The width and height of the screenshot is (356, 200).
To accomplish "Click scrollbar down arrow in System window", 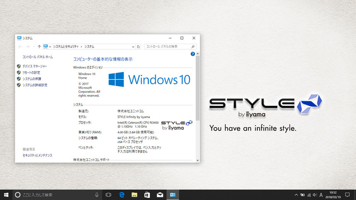I will (x=198, y=160).
